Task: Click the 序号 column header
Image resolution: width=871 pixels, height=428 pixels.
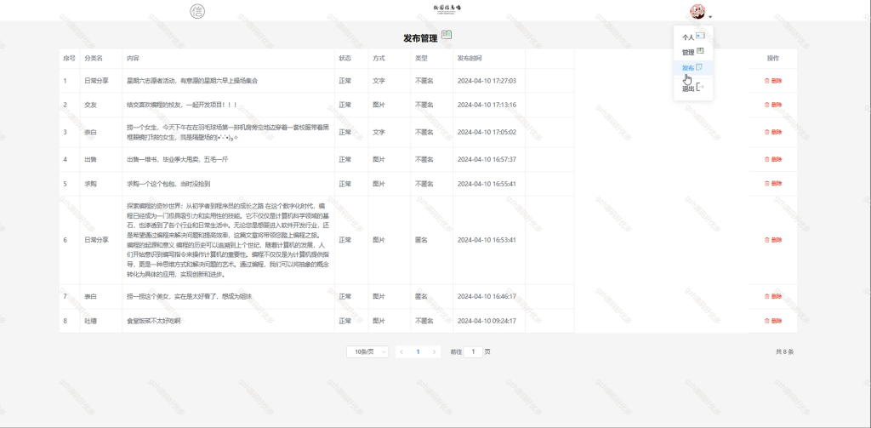Action: pos(69,58)
